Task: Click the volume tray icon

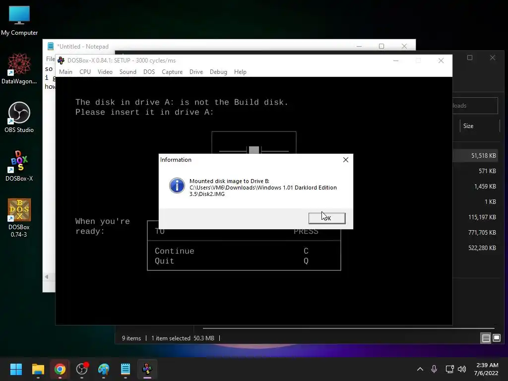Action: pos(462,369)
